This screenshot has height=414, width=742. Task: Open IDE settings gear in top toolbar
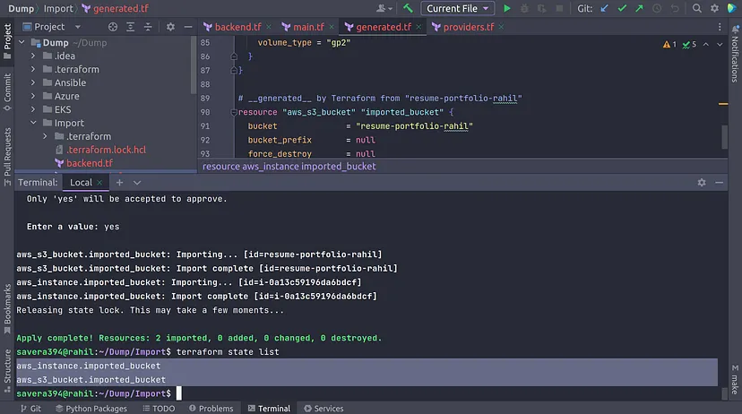714,9
